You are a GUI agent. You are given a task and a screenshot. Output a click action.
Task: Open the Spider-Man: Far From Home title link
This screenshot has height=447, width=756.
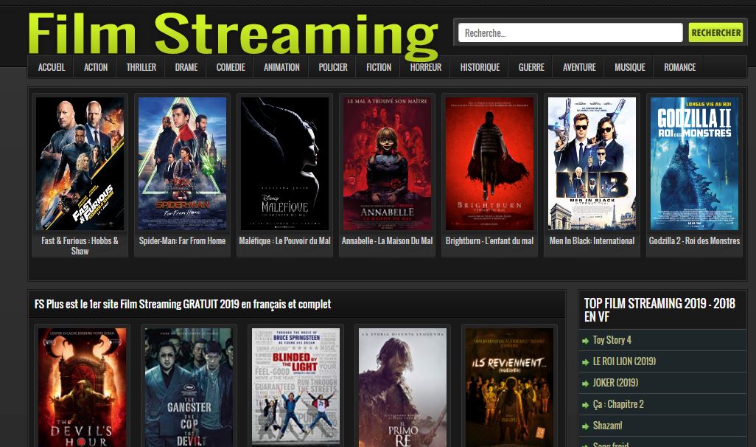tap(182, 240)
